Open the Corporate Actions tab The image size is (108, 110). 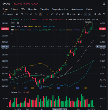tap(60, 9)
